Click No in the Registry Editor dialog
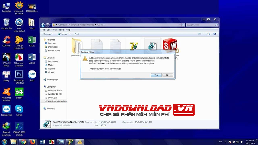Screen dimensions: 258x145 [168, 75]
